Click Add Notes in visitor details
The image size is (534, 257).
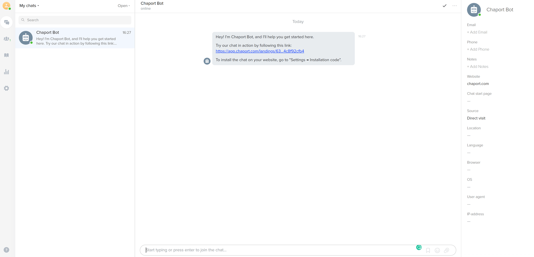477,67
